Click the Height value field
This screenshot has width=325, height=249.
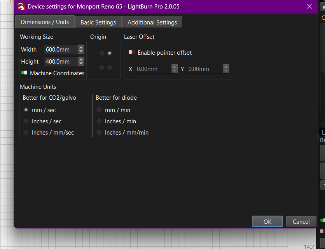click(60, 62)
